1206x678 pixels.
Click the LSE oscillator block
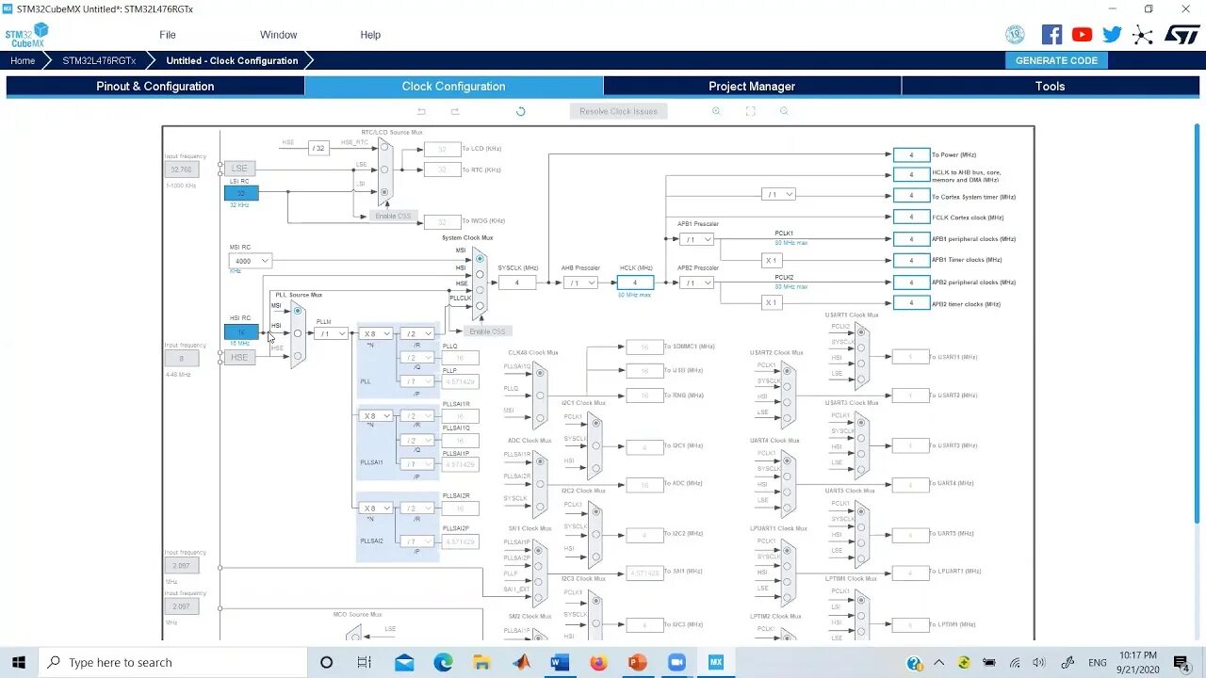pos(239,169)
